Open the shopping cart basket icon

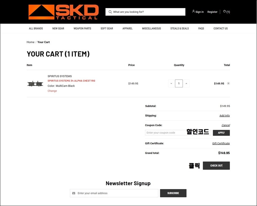pos(225,12)
